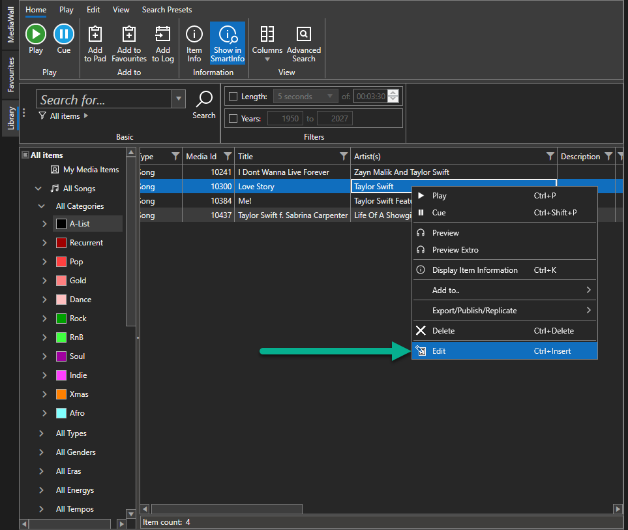Open the Search Presets tab
The width and height of the screenshot is (628, 530).
[166, 10]
